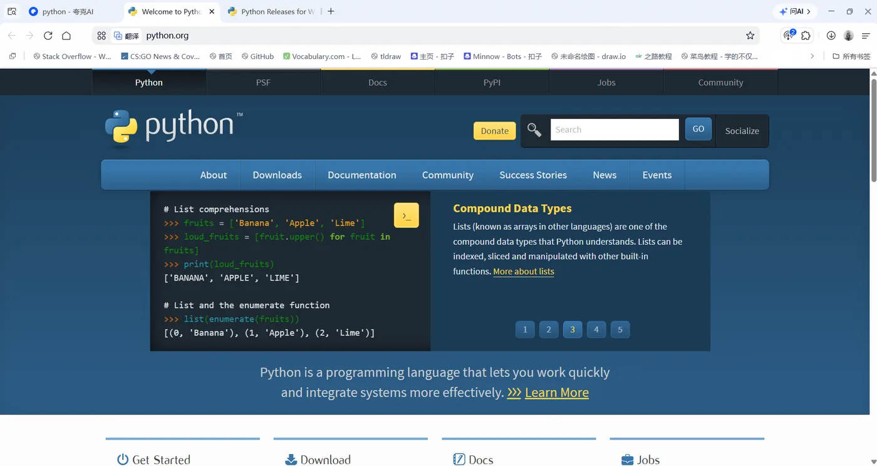Follow the More about lists link
Screen dimensions: 877x466
(x=524, y=271)
